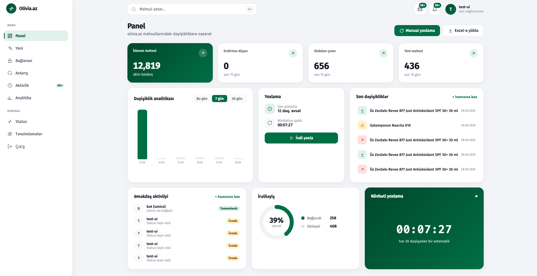Select the 7 gün range
This screenshot has height=276, width=537.
point(219,99)
